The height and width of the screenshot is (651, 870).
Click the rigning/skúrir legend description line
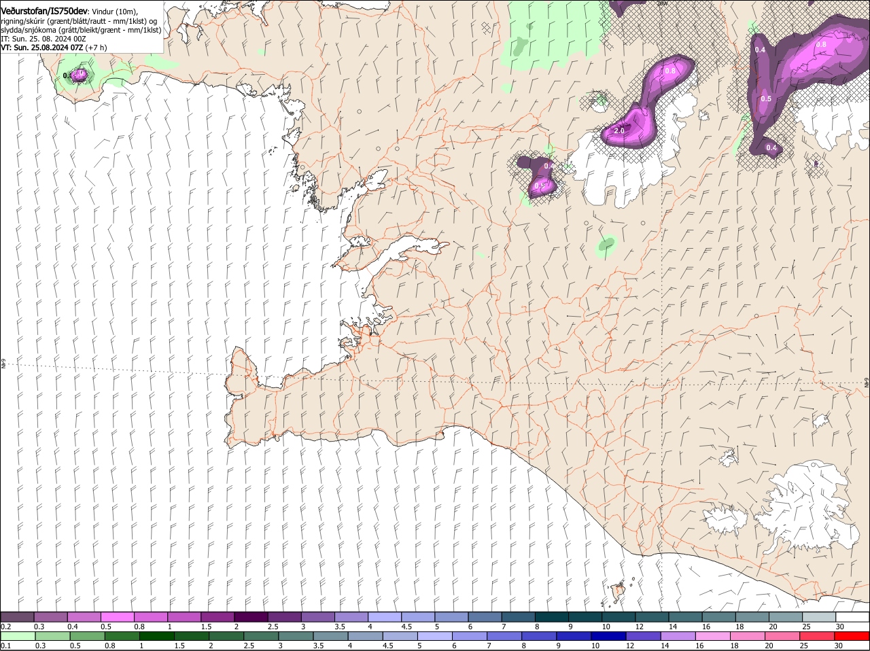[x=77, y=20]
